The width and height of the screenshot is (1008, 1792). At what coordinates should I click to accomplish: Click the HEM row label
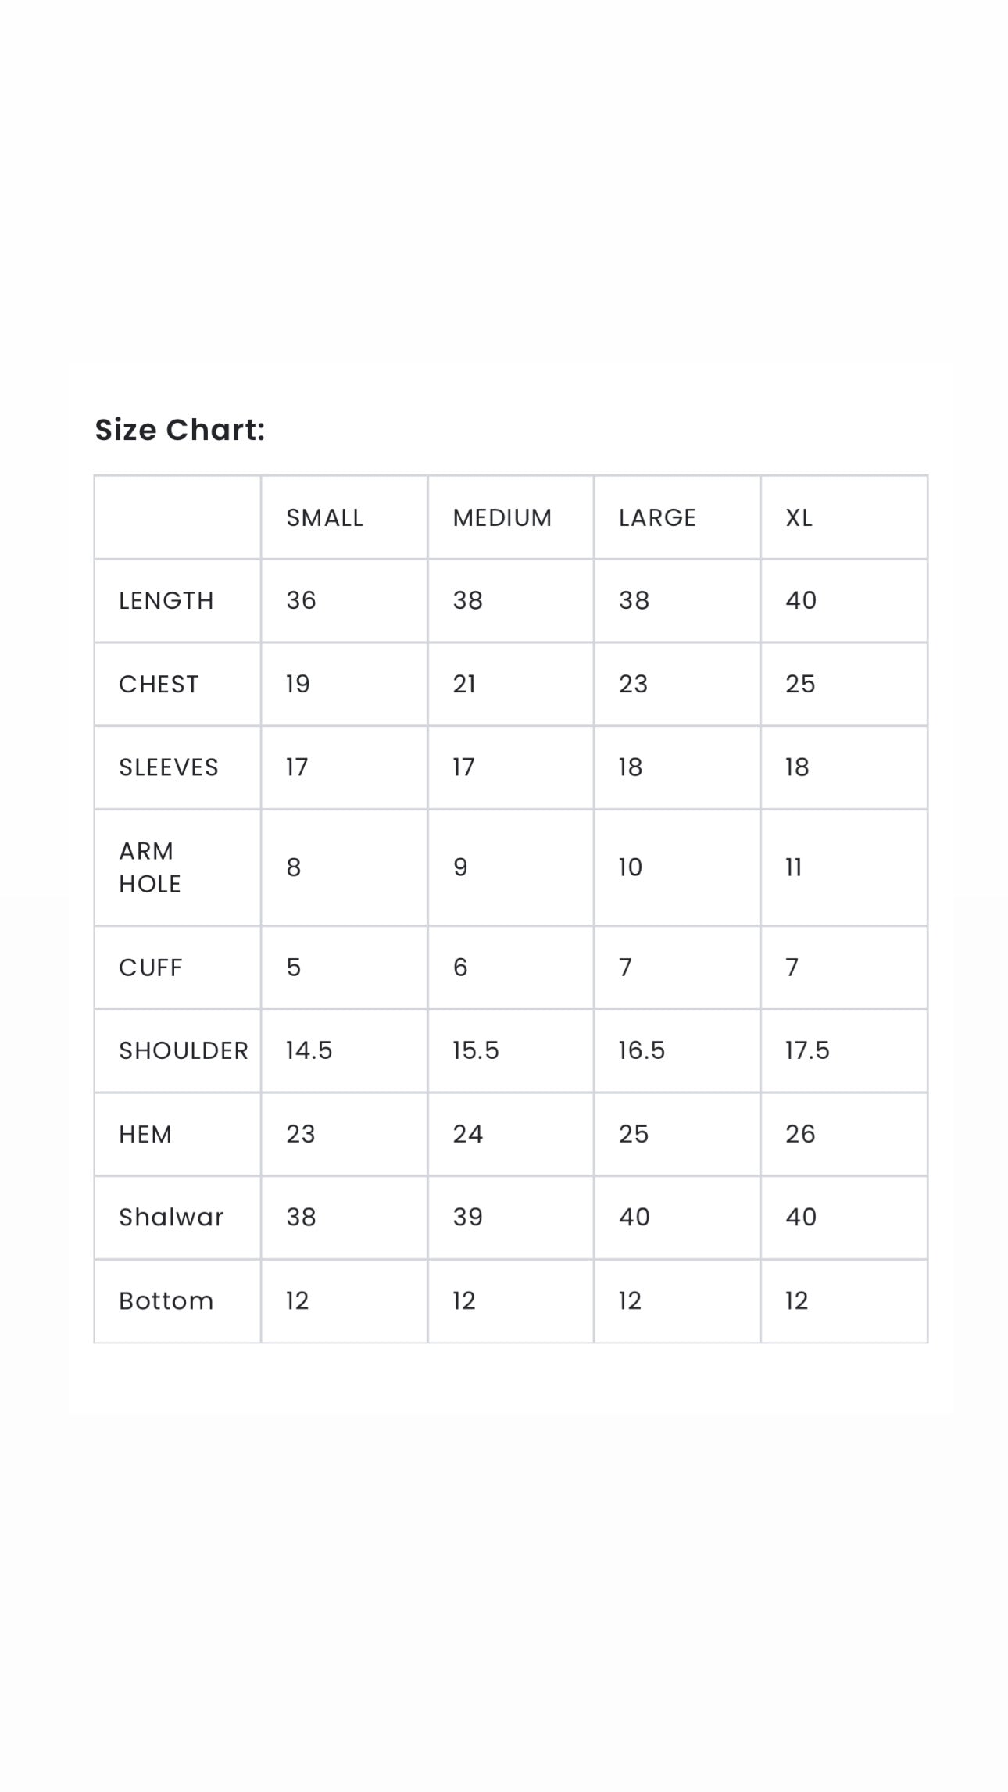point(145,1134)
